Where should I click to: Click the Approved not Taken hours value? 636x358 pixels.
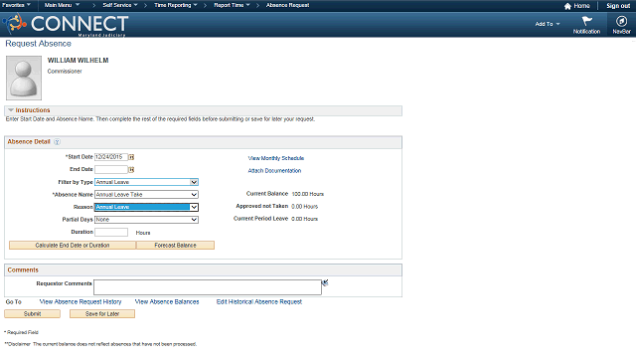point(305,207)
